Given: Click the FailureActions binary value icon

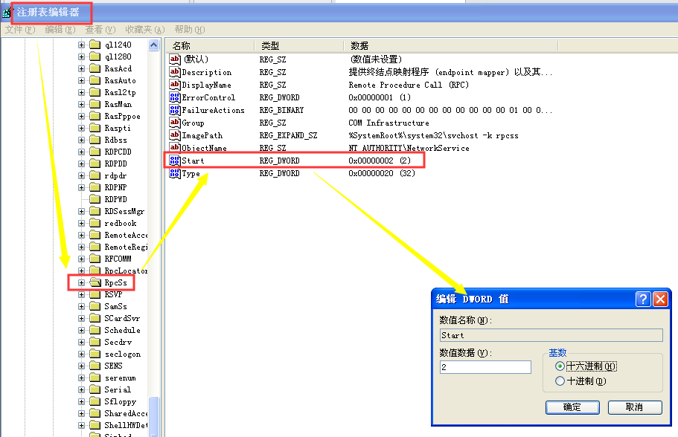Looking at the screenshot, I should click(x=175, y=110).
